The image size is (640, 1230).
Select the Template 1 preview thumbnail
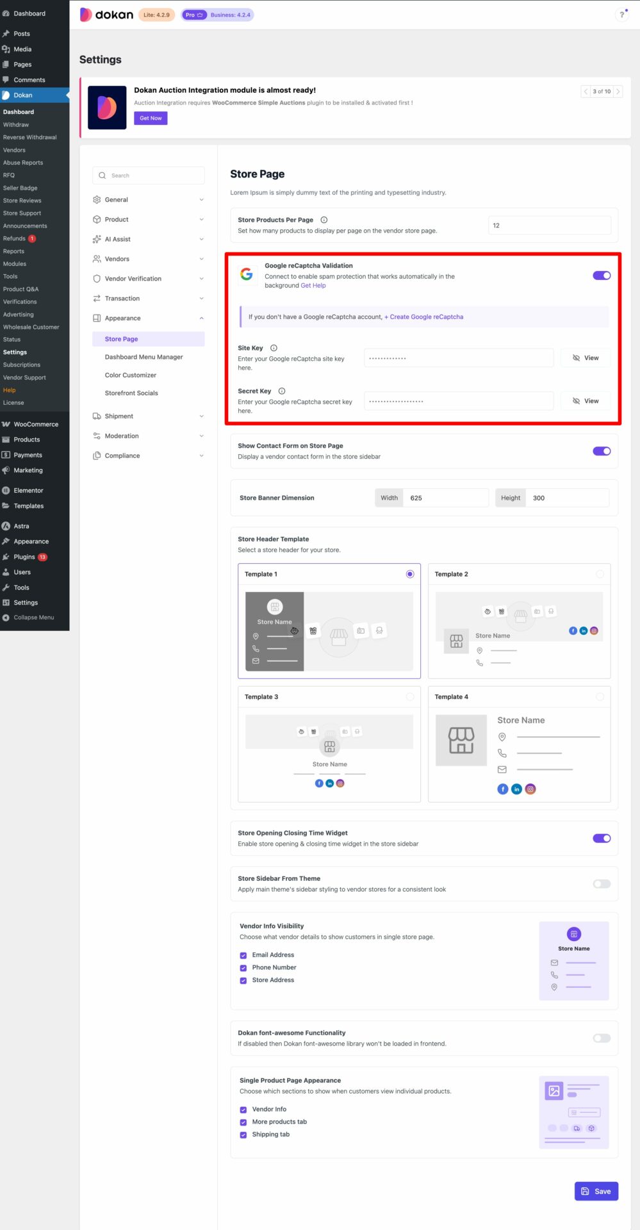tap(329, 631)
